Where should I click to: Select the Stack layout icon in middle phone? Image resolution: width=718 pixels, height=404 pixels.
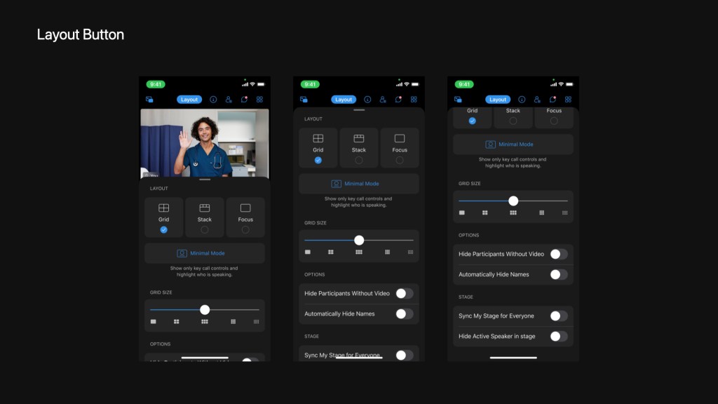tap(359, 139)
